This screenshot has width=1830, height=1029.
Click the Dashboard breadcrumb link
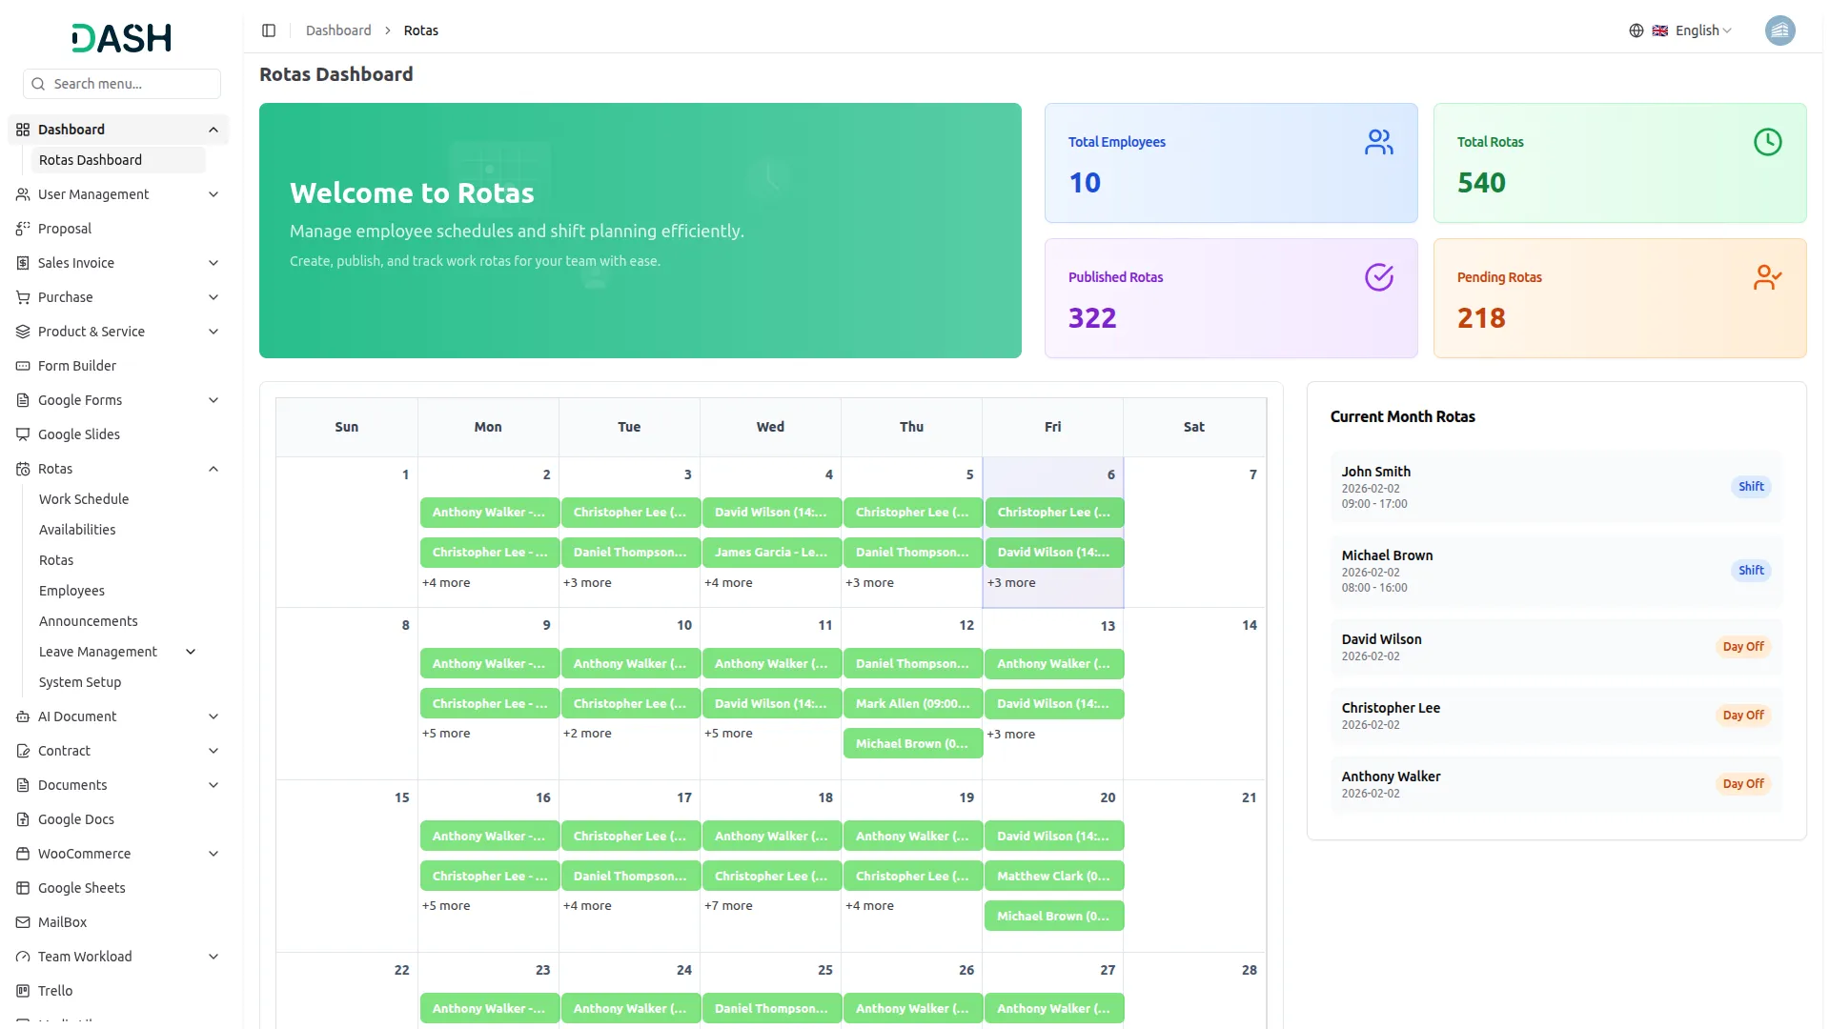pyautogui.click(x=338, y=30)
